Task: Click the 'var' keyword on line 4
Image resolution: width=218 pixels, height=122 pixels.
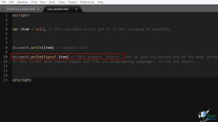Action: click(x=15, y=29)
